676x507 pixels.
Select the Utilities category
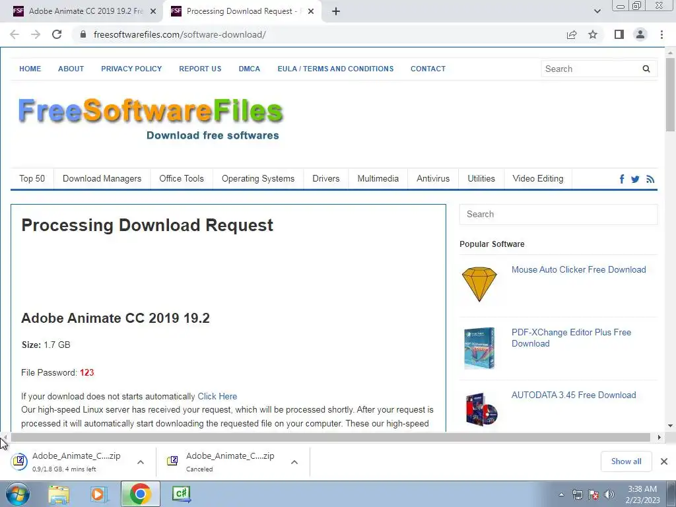481,178
